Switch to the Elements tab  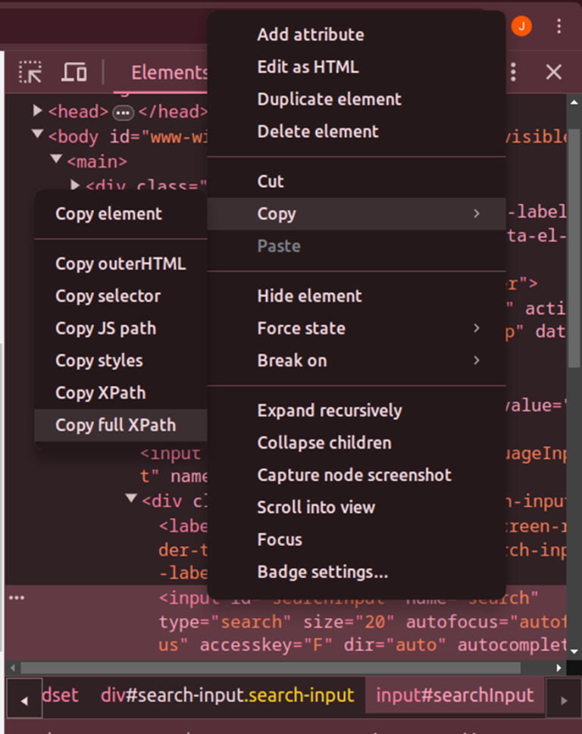pyautogui.click(x=168, y=72)
